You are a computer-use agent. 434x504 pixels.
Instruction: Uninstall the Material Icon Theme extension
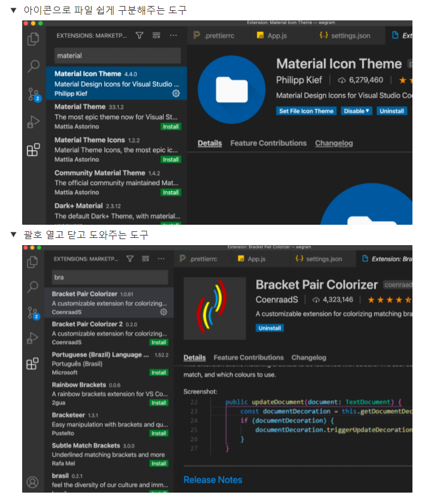pyautogui.click(x=391, y=111)
